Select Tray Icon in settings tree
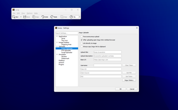 coord(64,40)
